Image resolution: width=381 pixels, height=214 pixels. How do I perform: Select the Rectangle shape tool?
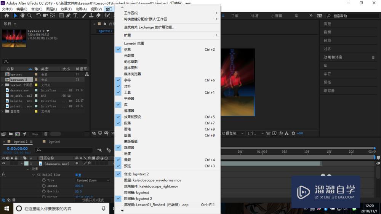61,16
